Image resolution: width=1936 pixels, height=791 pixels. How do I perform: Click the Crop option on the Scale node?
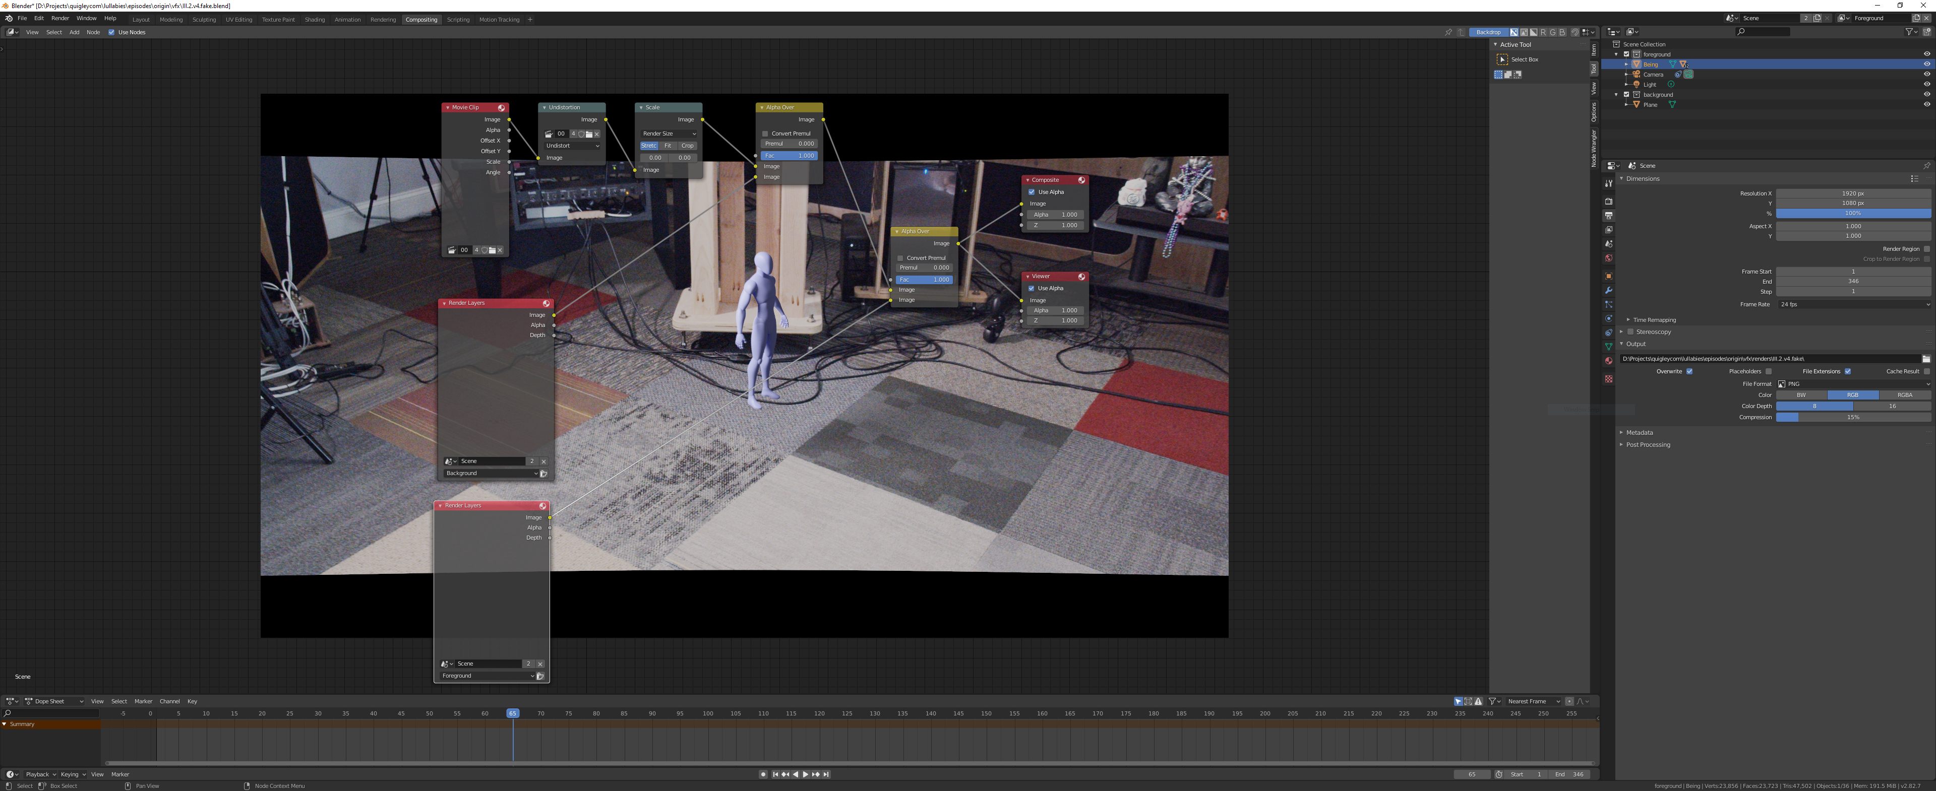click(687, 145)
